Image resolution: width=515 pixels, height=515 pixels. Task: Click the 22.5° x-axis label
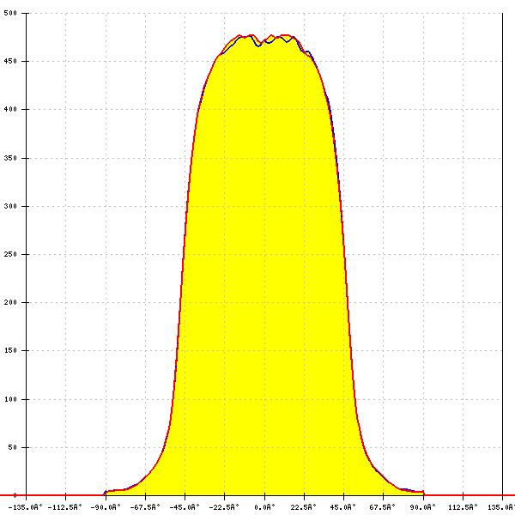(x=303, y=507)
